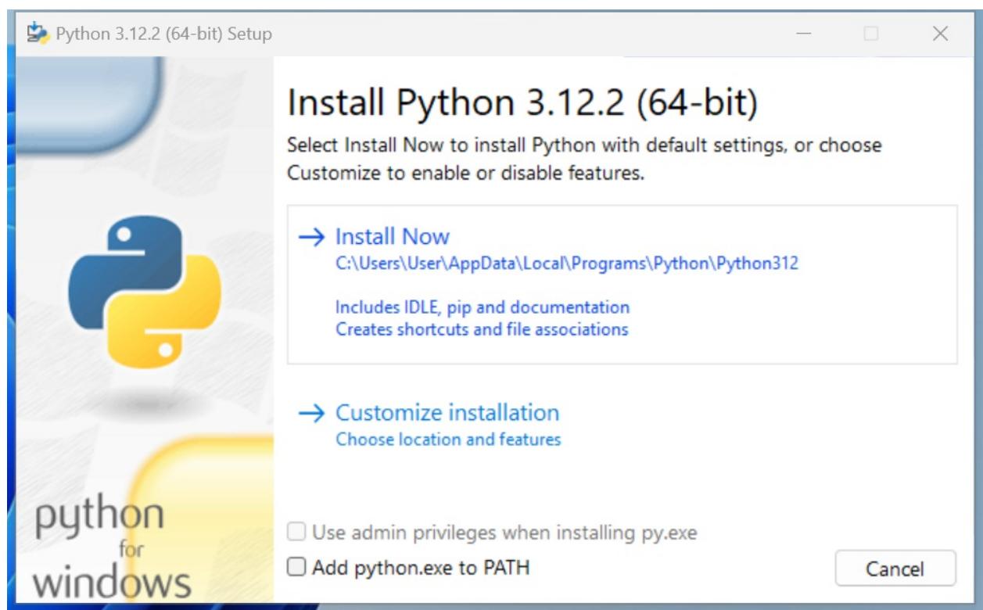Click the Customize installation arrow icon
The width and height of the screenshot is (983, 610).
[x=313, y=413]
